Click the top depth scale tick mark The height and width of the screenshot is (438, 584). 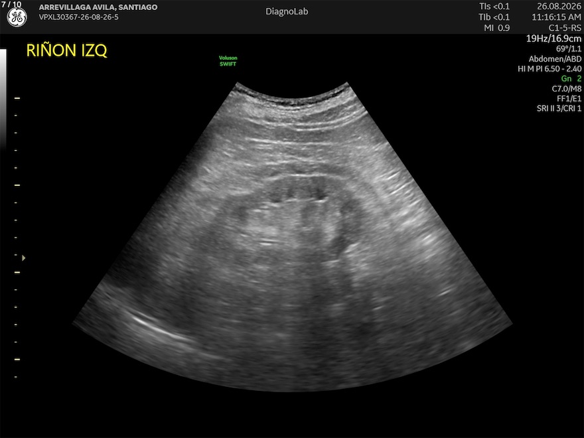tap(17, 98)
